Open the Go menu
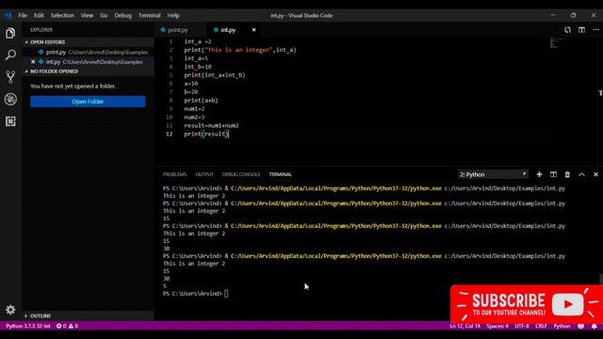Screen dimensions: 603x339 click(104, 15)
